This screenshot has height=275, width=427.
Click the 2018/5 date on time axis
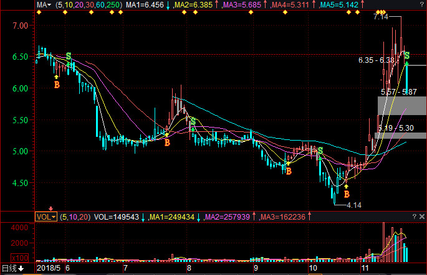point(48,268)
